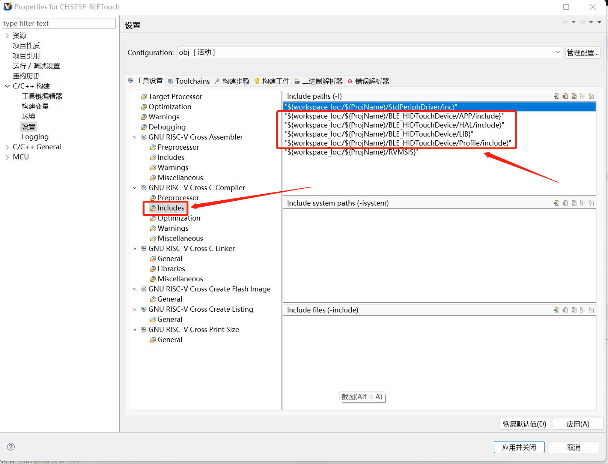Click the 恢复默认值 button
The width and height of the screenshot is (608, 464).
tap(524, 424)
